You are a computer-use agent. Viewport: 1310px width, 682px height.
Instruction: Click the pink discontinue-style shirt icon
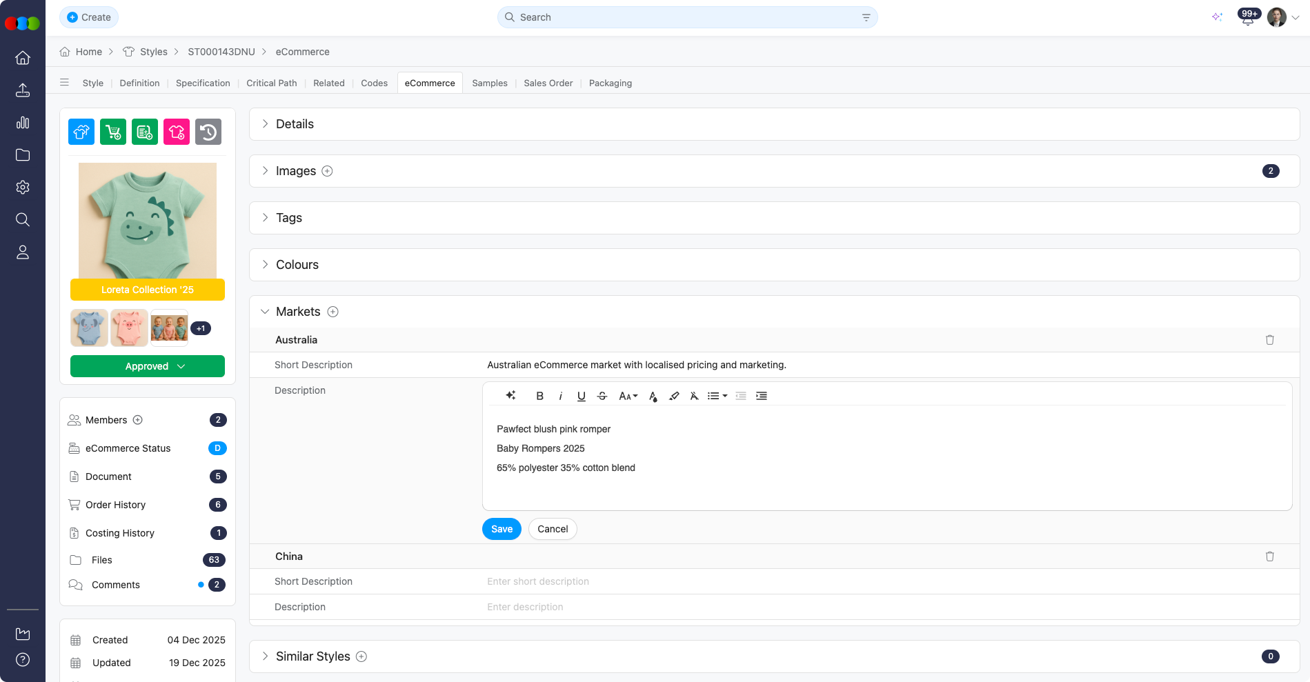point(177,131)
